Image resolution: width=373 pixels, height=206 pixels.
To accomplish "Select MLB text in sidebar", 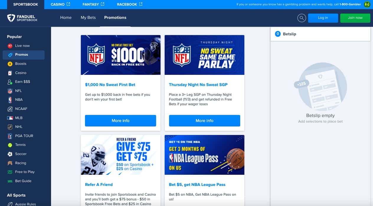I will 19,118.
